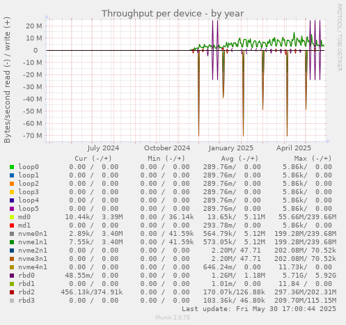Image resolution: width=346 pixels, height=325 pixels.
Task: Click nvme2n1 average value '2.20M/ 47.71'
Action: (x=236, y=251)
